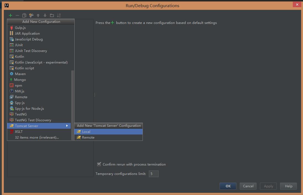Open the Edit Defaults wrench icon
This screenshot has width=303, height=195.
pyautogui.click(x=31, y=15)
